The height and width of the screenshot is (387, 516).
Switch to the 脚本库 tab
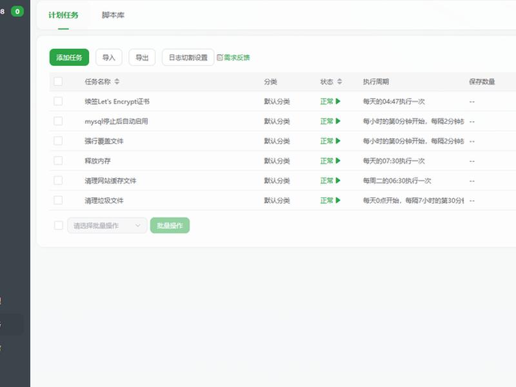point(113,15)
